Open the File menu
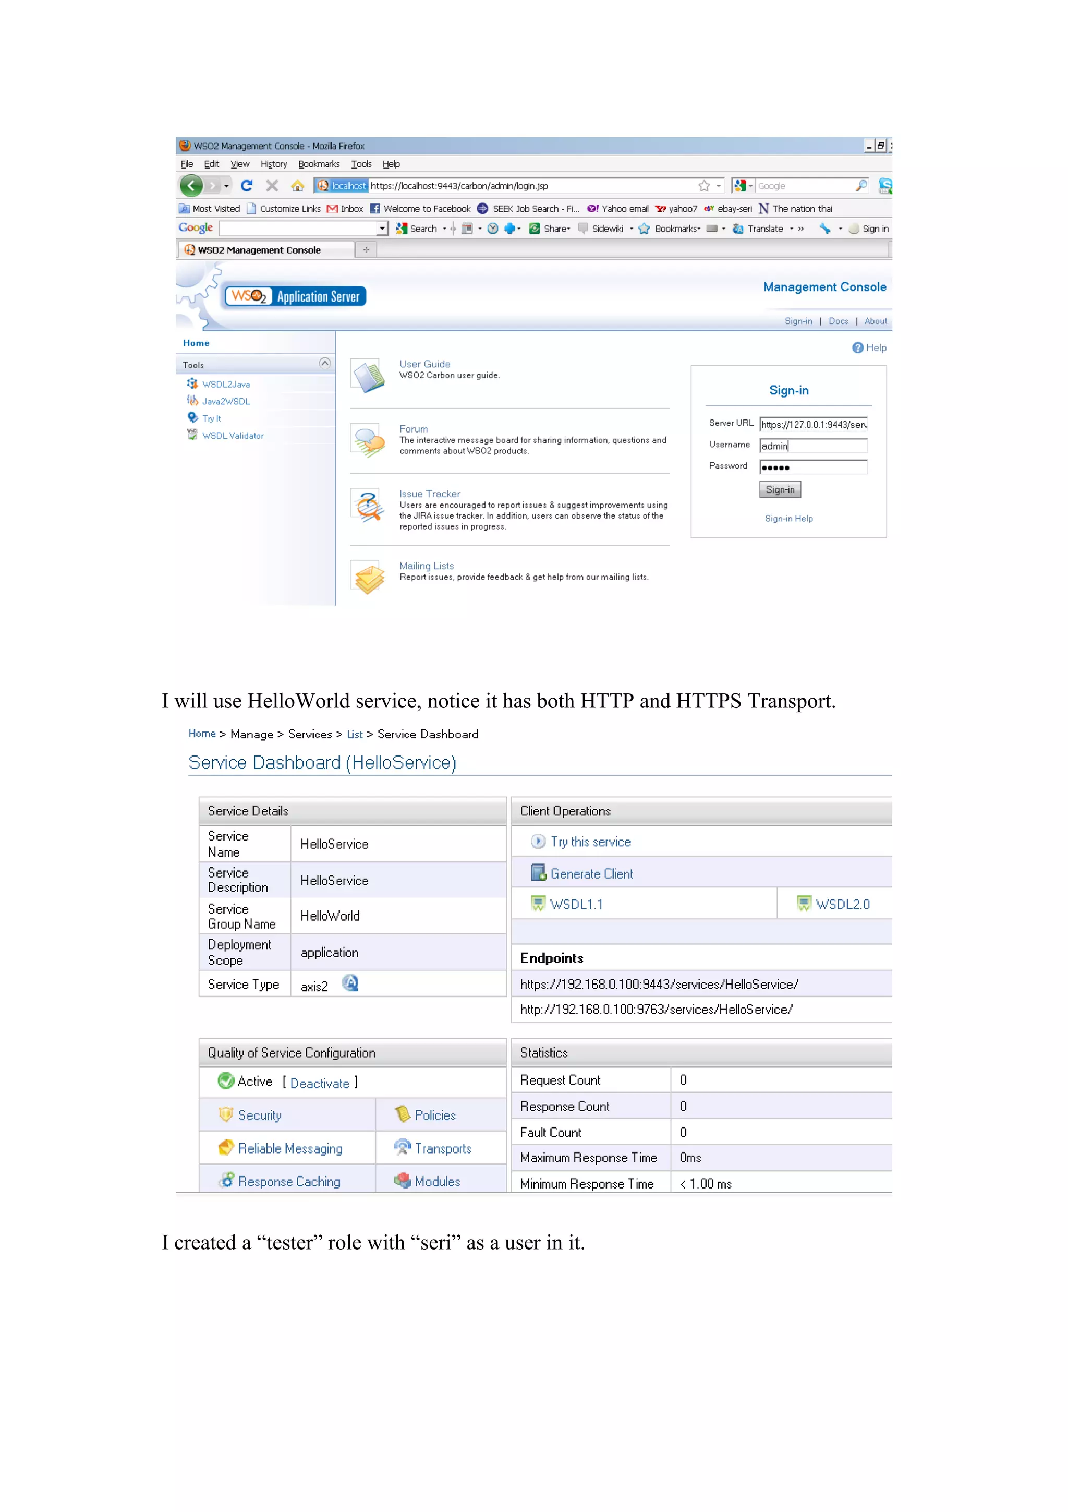The image size is (1068, 1512). pyautogui.click(x=187, y=164)
